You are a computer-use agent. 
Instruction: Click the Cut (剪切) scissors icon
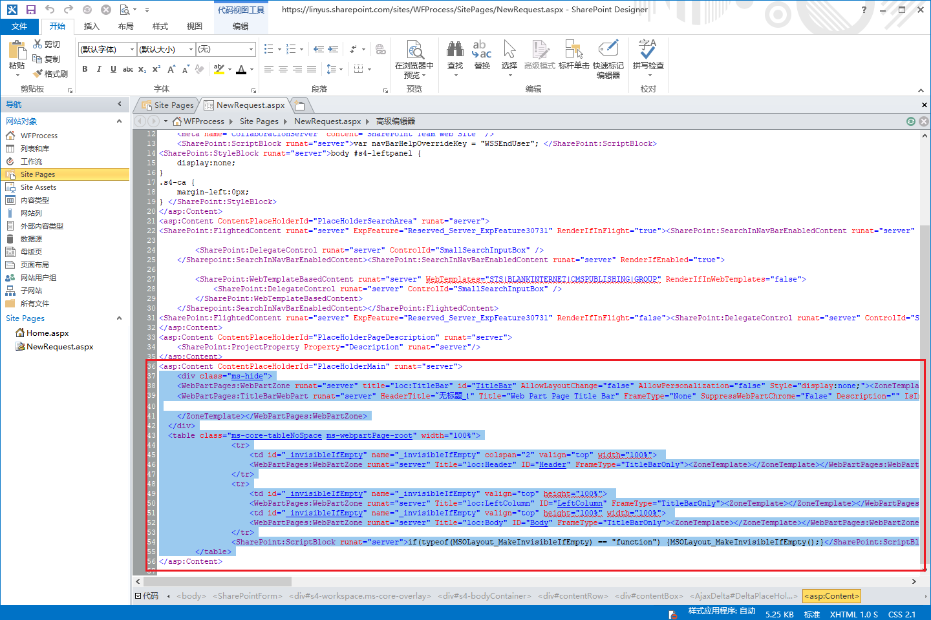[38, 44]
